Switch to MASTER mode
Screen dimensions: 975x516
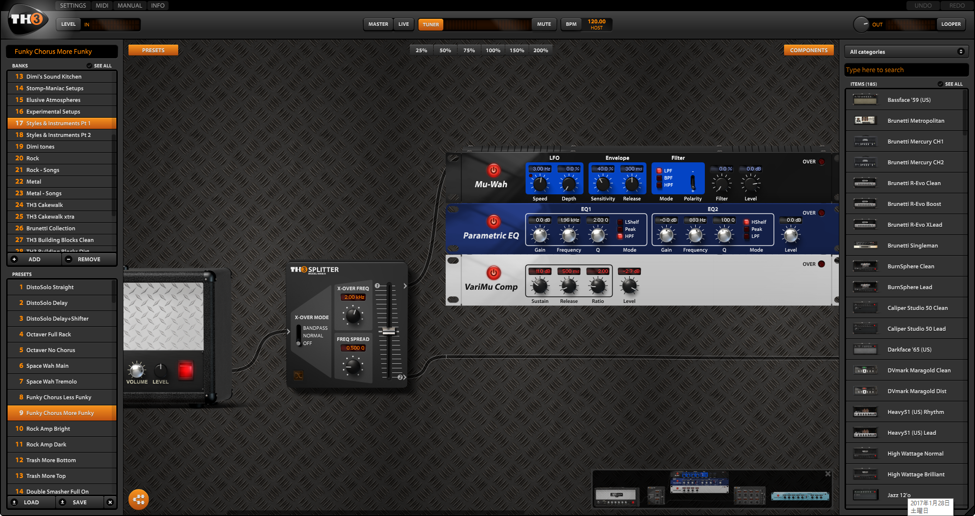pyautogui.click(x=378, y=24)
